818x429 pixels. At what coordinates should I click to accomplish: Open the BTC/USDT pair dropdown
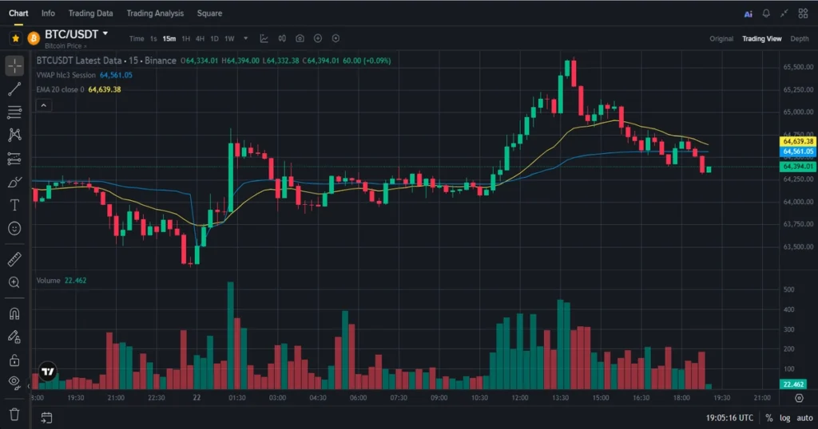click(x=105, y=33)
